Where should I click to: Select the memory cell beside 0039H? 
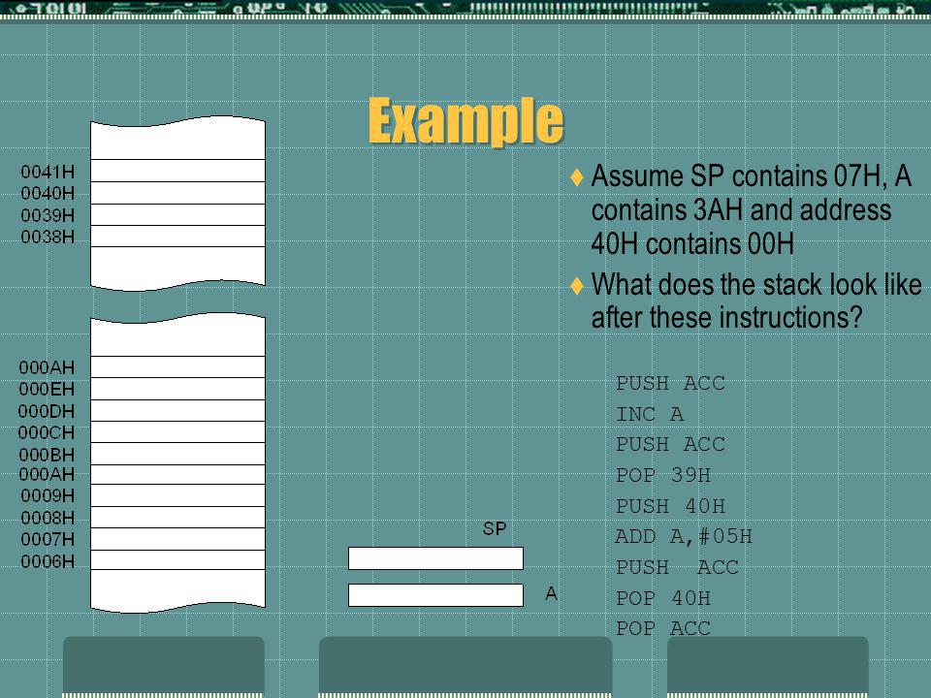pos(177,215)
